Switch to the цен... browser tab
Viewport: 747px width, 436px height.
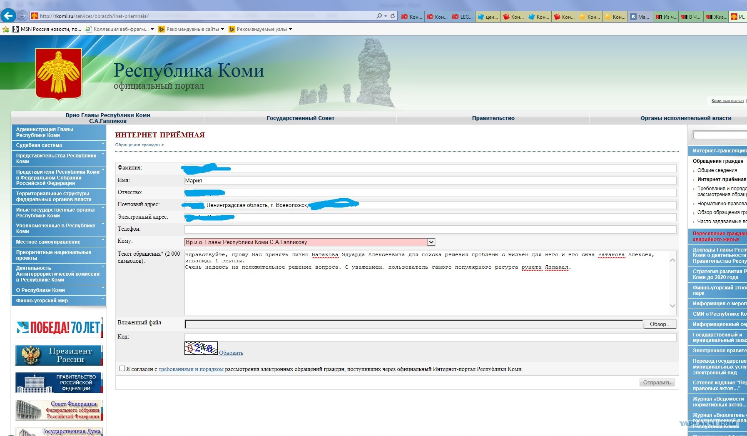488,17
